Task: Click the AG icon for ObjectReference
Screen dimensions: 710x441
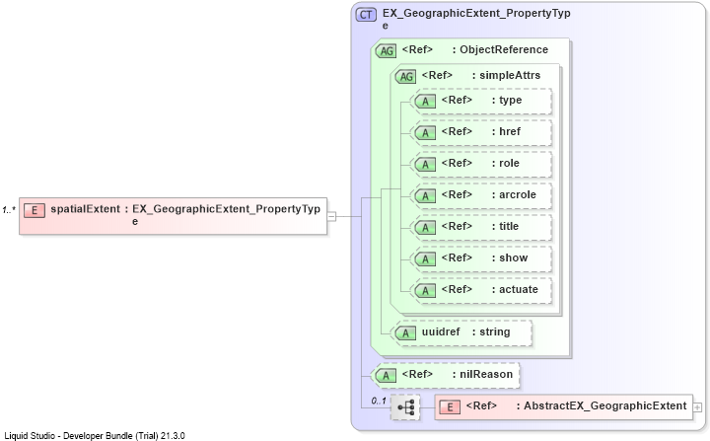Action: 386,50
